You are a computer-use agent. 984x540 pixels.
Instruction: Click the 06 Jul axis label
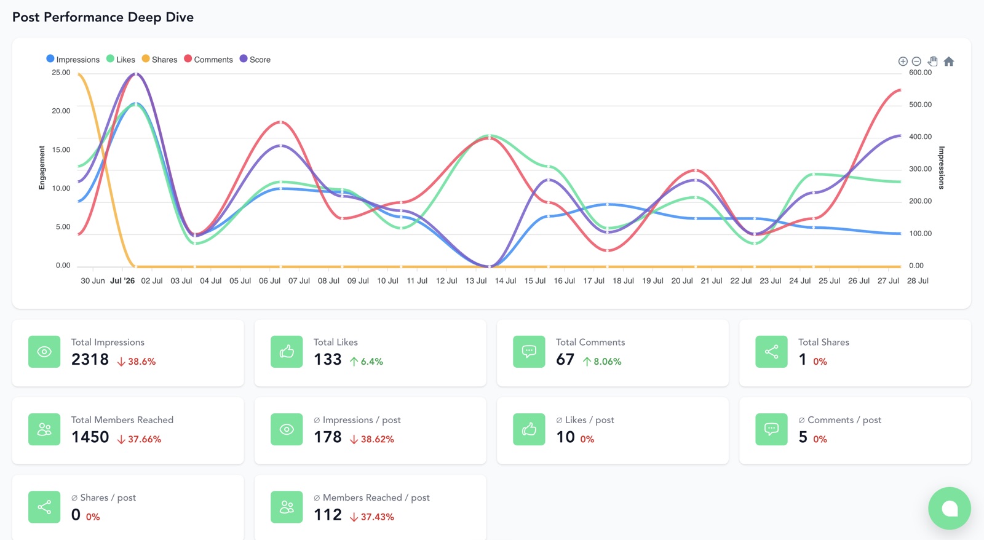pyautogui.click(x=269, y=280)
